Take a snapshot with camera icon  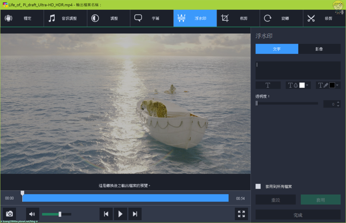point(9,214)
